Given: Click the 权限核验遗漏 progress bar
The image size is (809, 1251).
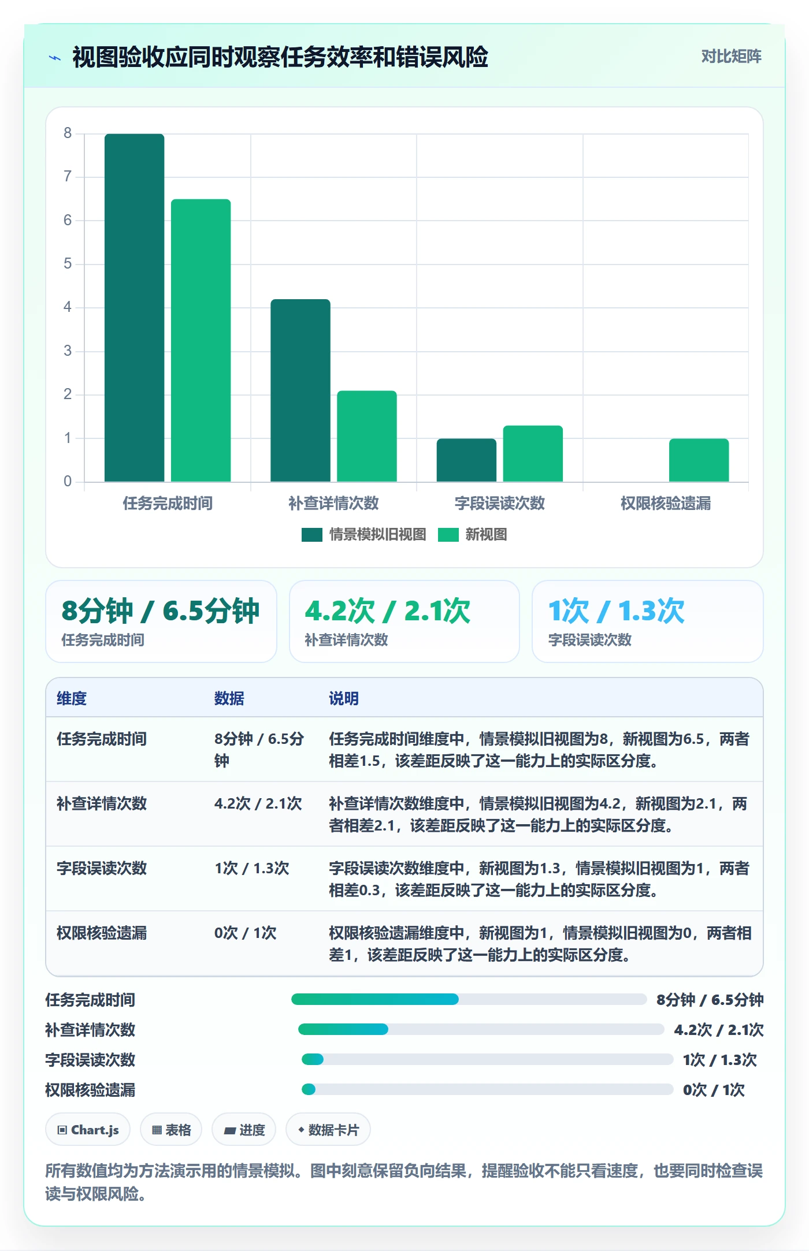Looking at the screenshot, I should point(488,1089).
